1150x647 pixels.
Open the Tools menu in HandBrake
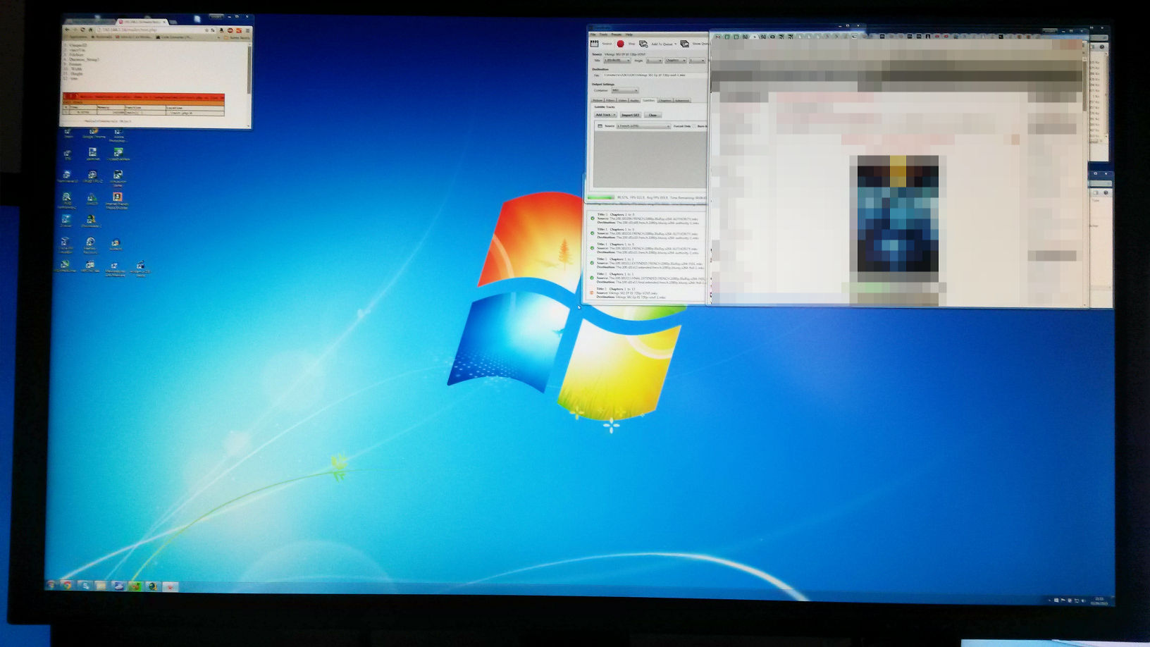coord(603,35)
